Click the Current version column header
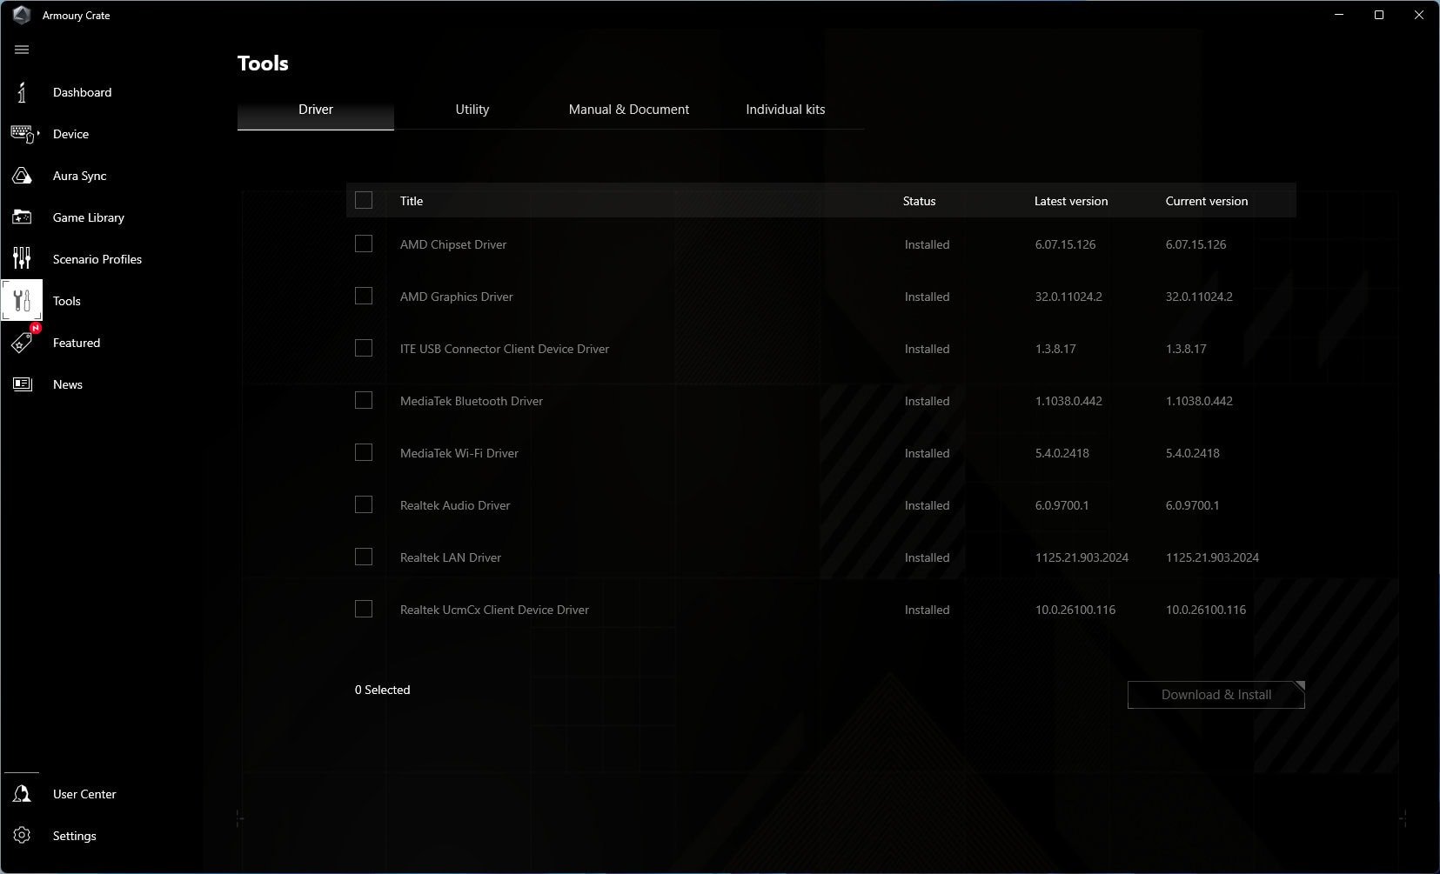The width and height of the screenshot is (1440, 874). 1207,201
